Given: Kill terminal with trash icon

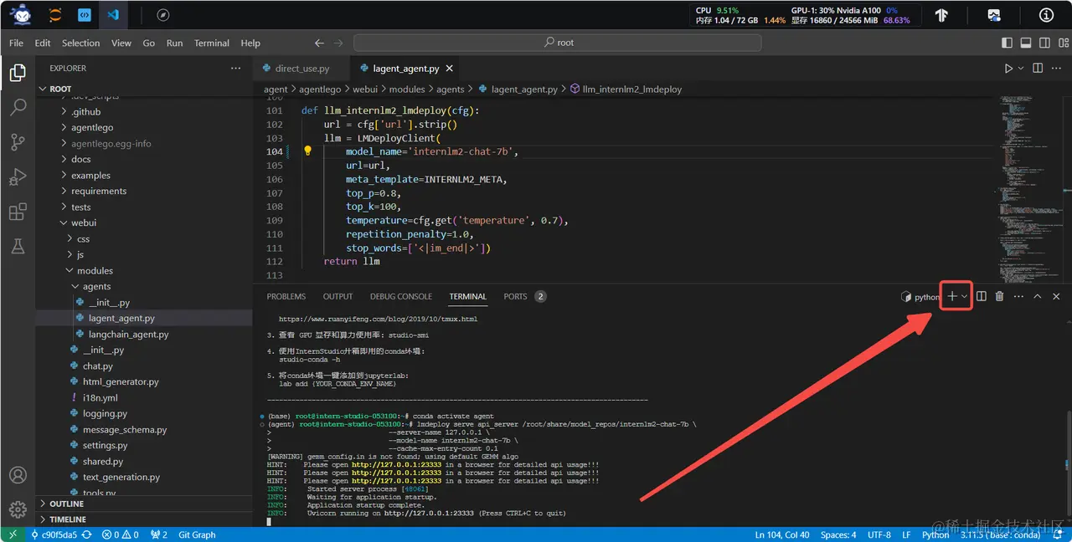Looking at the screenshot, I should (x=999, y=296).
